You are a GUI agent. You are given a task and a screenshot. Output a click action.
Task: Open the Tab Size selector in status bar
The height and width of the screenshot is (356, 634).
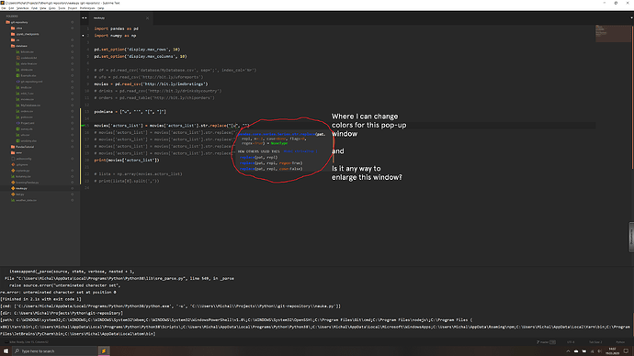595,342
